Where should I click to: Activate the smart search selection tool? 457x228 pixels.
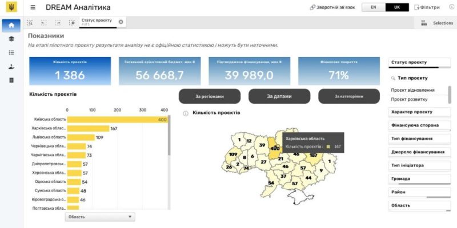[x=30, y=23]
